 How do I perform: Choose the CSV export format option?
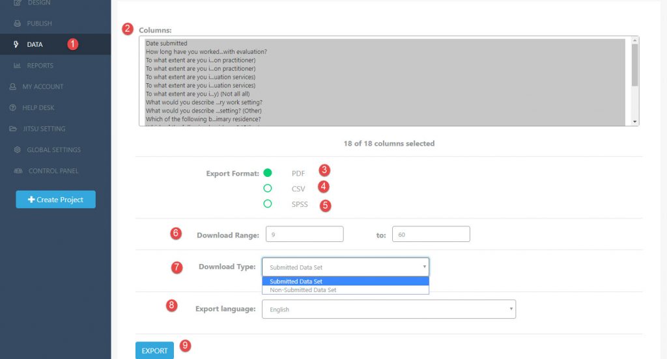268,189
